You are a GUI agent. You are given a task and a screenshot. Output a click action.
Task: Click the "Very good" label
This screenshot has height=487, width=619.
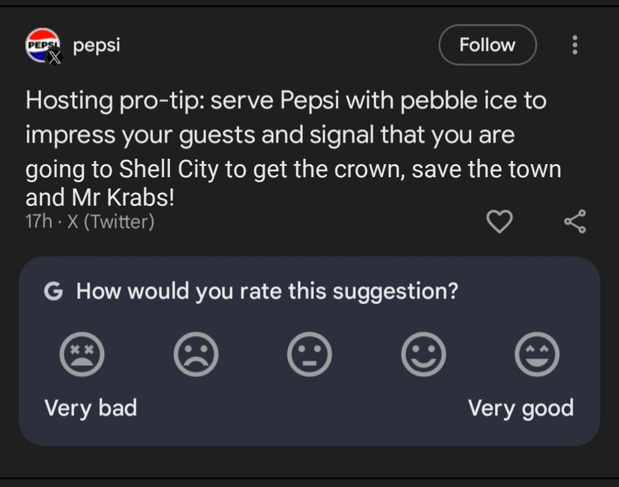click(x=521, y=408)
